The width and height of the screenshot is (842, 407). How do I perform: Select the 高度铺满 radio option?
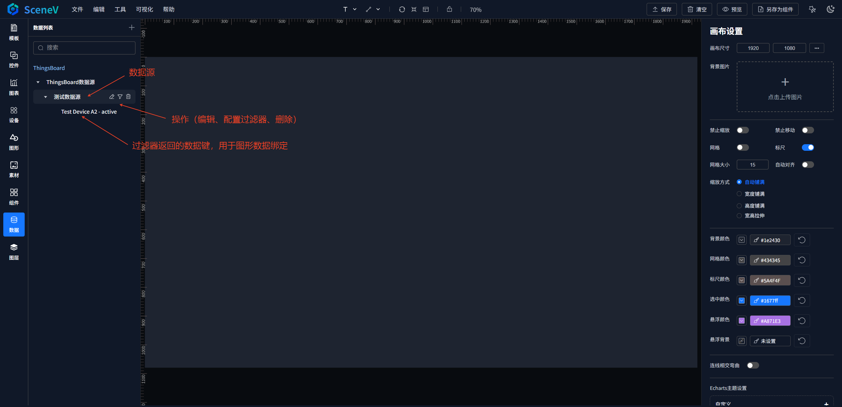tap(739, 206)
